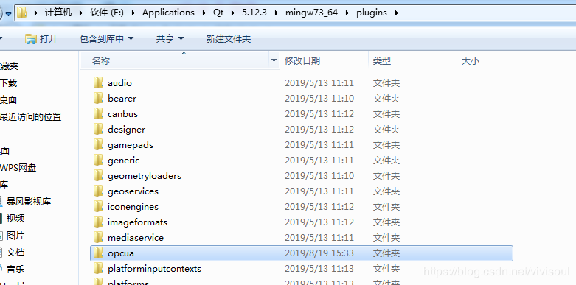Expand the arrow after 计算机 in address bar
The width and height of the screenshot is (576, 285).
click(x=80, y=13)
